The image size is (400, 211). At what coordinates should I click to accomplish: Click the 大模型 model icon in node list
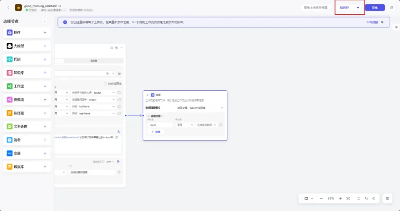pos(9,46)
